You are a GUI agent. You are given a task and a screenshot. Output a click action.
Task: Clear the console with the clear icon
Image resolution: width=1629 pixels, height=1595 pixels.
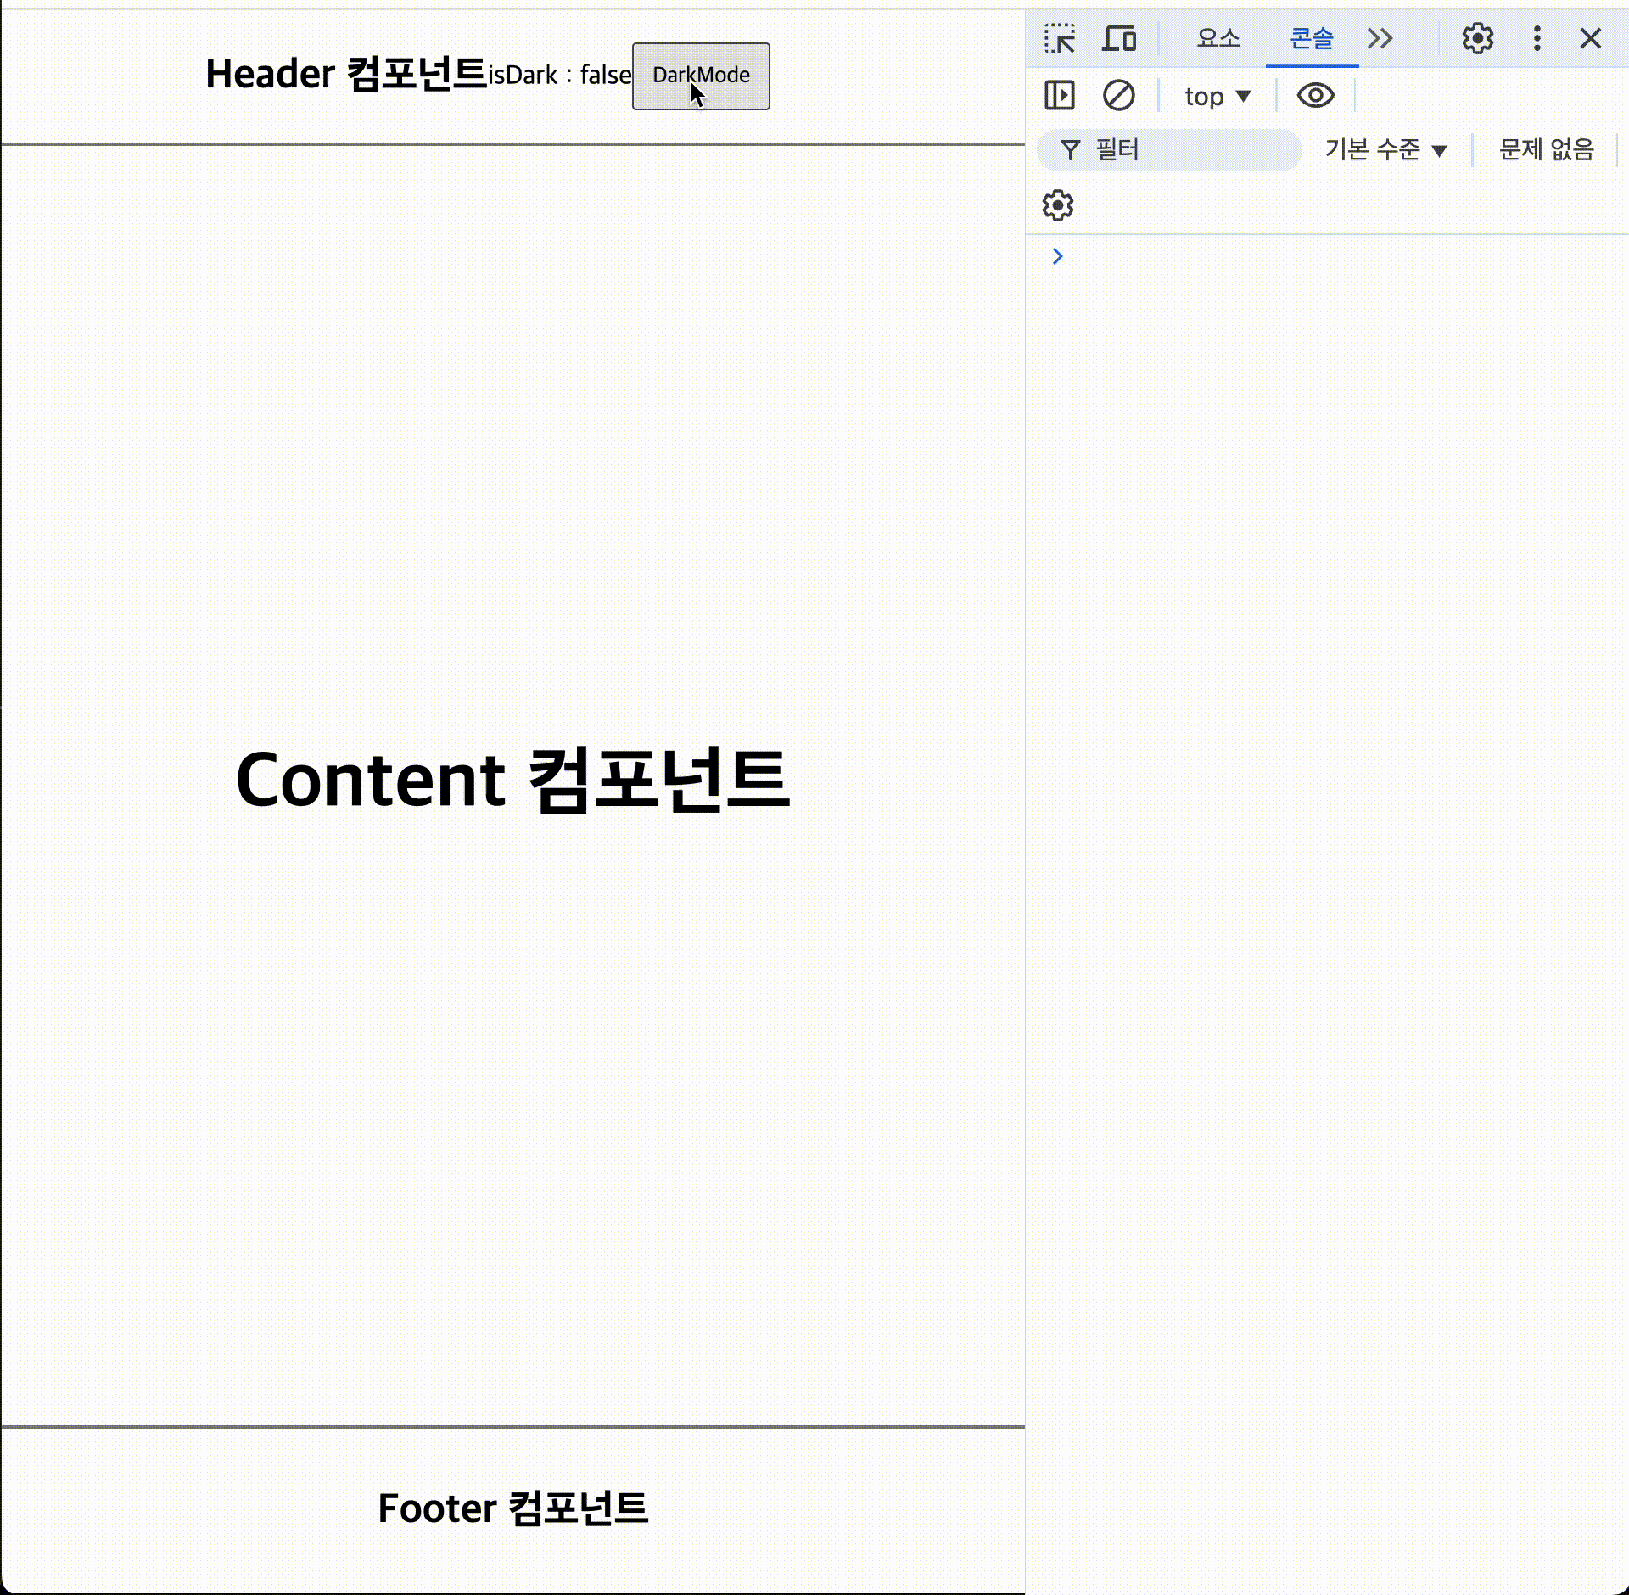[x=1118, y=96]
